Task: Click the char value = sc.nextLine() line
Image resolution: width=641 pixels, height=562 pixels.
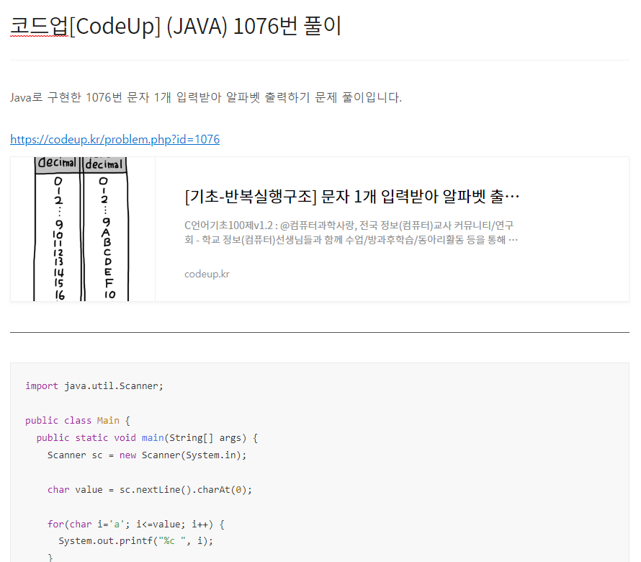Action: [150, 490]
